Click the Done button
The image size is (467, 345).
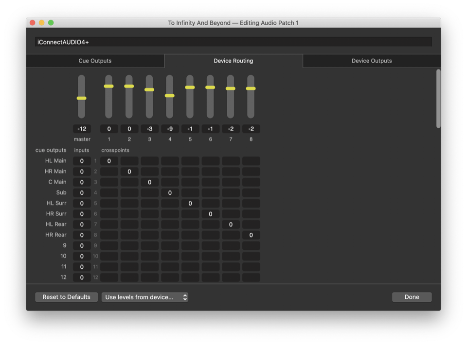(x=412, y=297)
